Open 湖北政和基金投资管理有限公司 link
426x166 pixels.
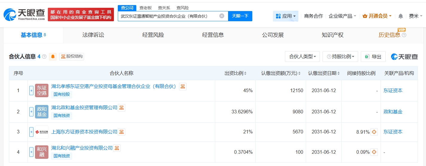coord(84,108)
